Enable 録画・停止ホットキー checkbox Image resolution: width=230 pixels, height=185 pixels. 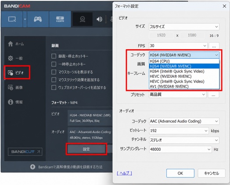tap(54, 56)
